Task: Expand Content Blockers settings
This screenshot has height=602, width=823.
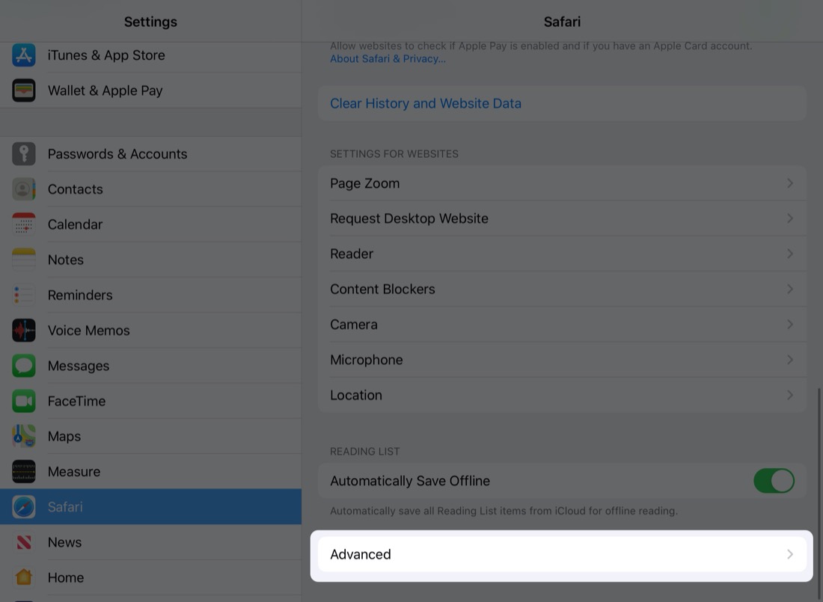Action: point(562,289)
